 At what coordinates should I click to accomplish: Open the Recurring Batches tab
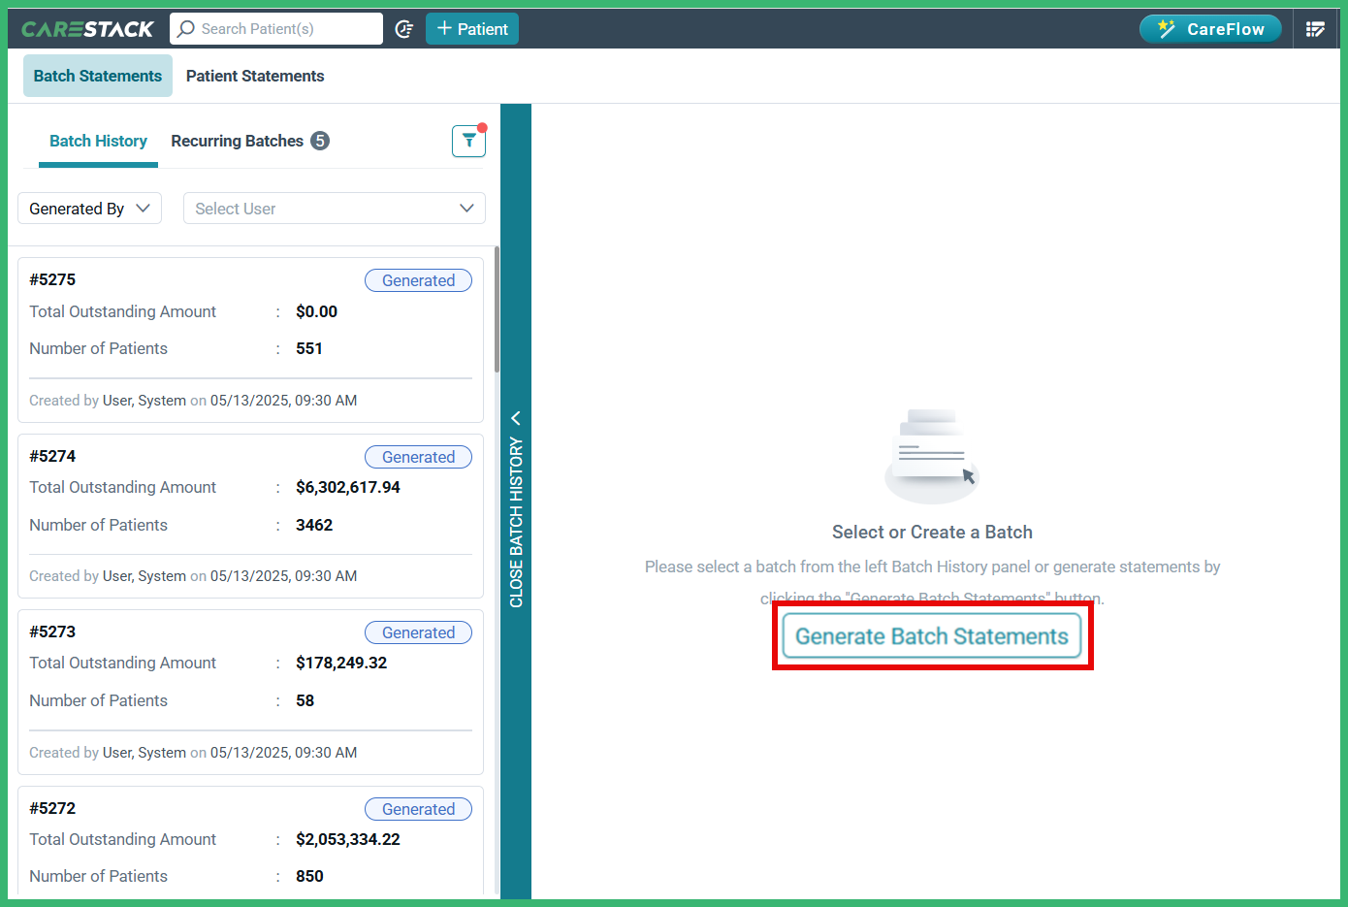tap(238, 141)
